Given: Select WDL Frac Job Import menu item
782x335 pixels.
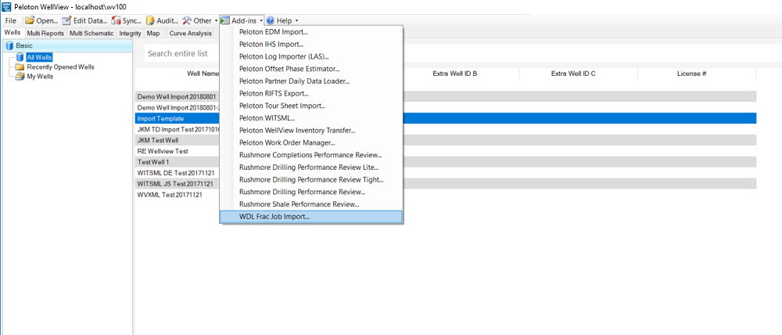Looking at the screenshot, I should [x=311, y=217].
